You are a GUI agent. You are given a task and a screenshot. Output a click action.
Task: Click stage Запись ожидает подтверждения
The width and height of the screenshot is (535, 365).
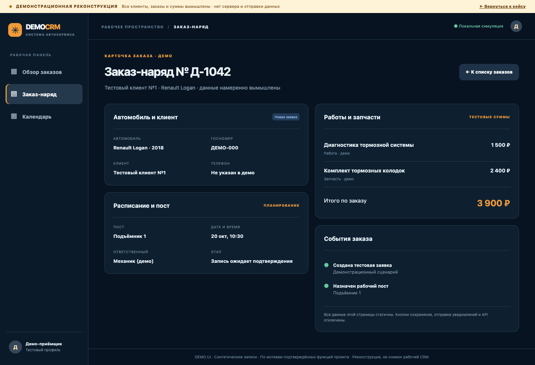[x=252, y=261]
